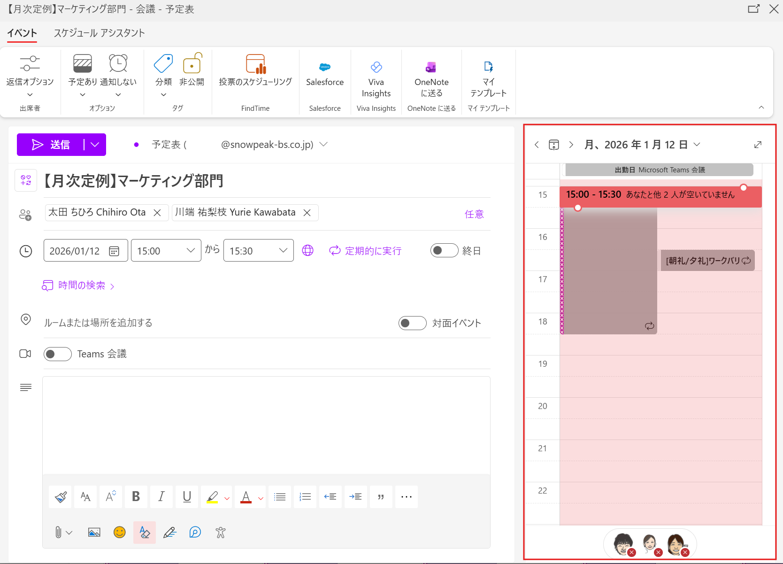Expand the 15:00 start time dropdown

[x=190, y=250]
